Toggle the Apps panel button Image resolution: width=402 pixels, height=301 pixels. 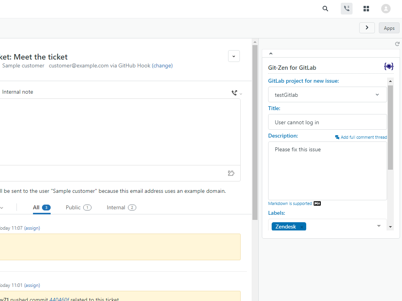pos(389,28)
